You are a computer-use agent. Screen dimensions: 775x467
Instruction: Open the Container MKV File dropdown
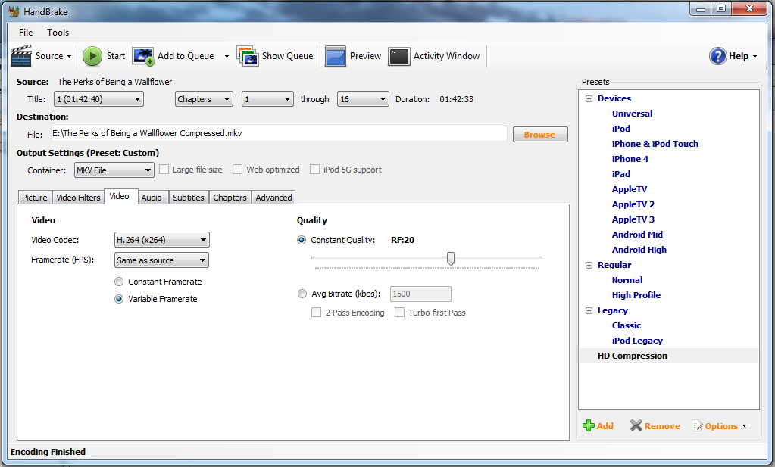tap(114, 170)
